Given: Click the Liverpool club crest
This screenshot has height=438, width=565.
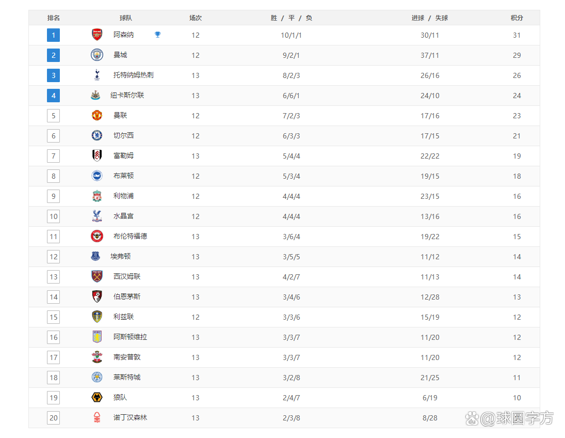Looking at the screenshot, I should pos(97,196).
